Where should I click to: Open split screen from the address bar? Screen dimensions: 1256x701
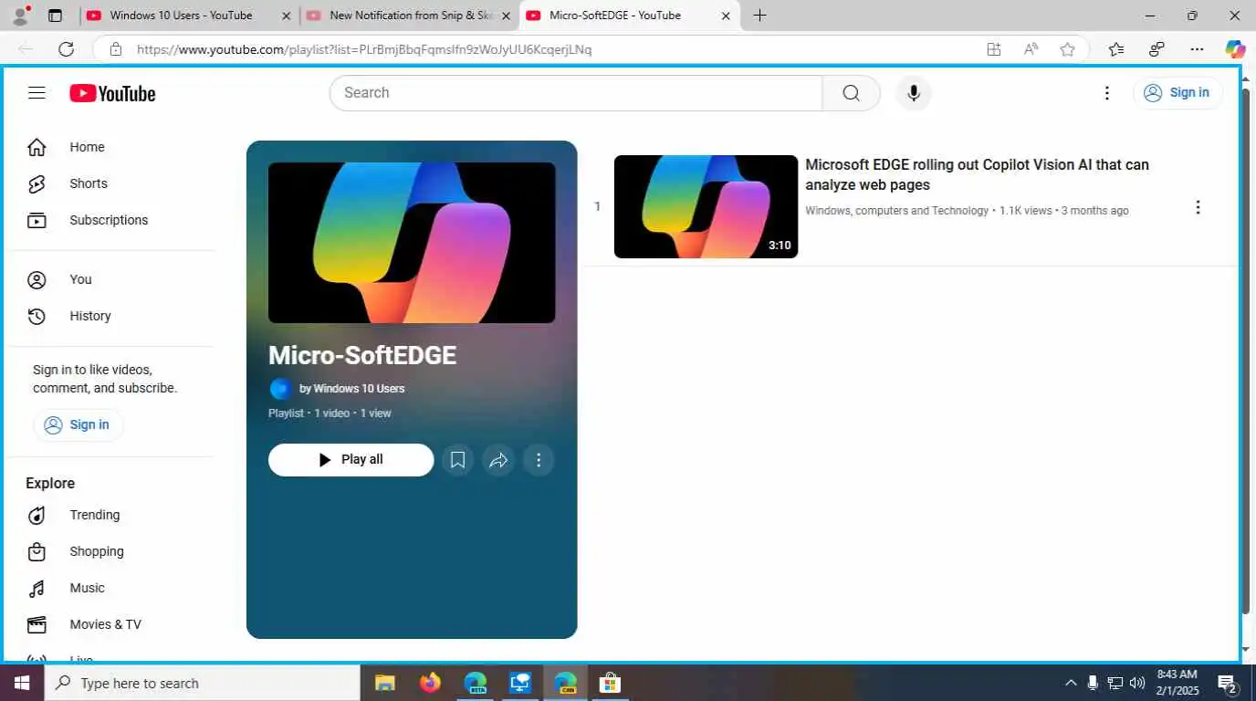click(x=994, y=49)
